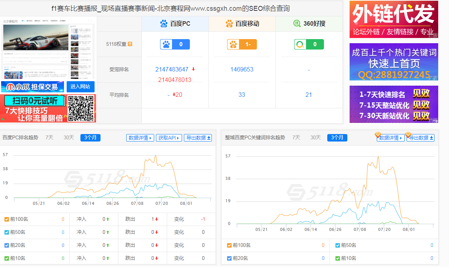449x267 pixels.
Task: Toggle 前50名 checkbox in Baidu PC trend
Action: [7, 232]
